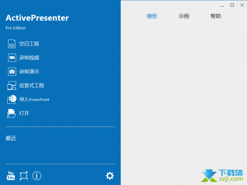Choose 录制演示 option
247x185 pixels.
29,72
